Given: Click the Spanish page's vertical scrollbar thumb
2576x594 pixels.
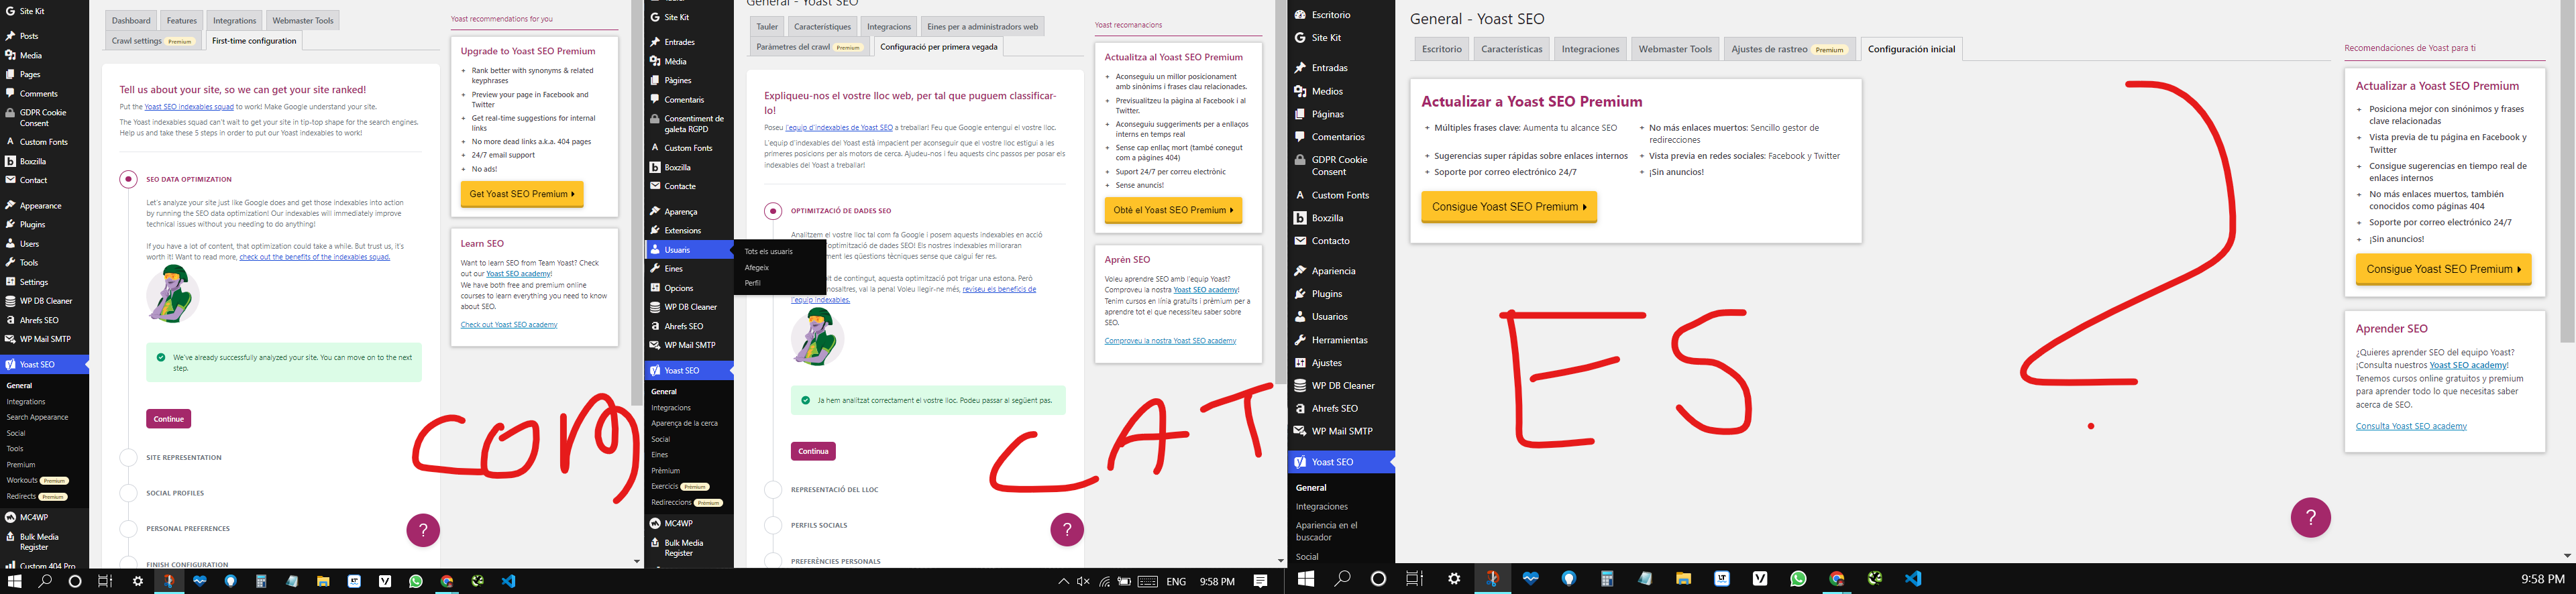Looking at the screenshot, I should coord(2567,171).
